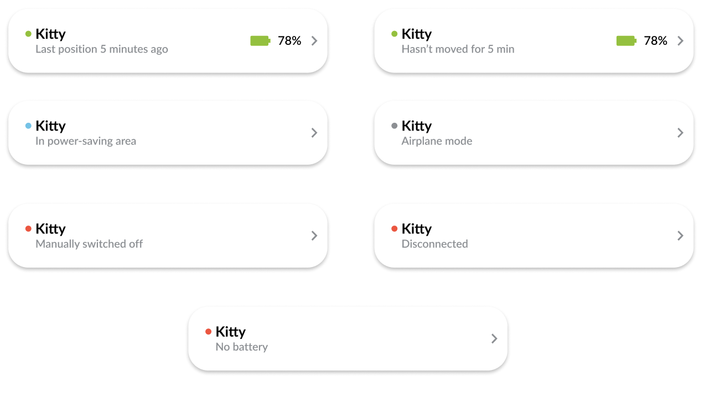Open chevron on the Disconnected card
This screenshot has width=704, height=397.
pos(680,236)
